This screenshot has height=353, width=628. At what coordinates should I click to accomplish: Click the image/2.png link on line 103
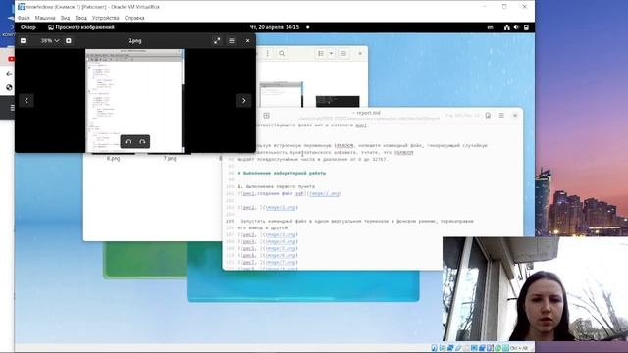281,207
